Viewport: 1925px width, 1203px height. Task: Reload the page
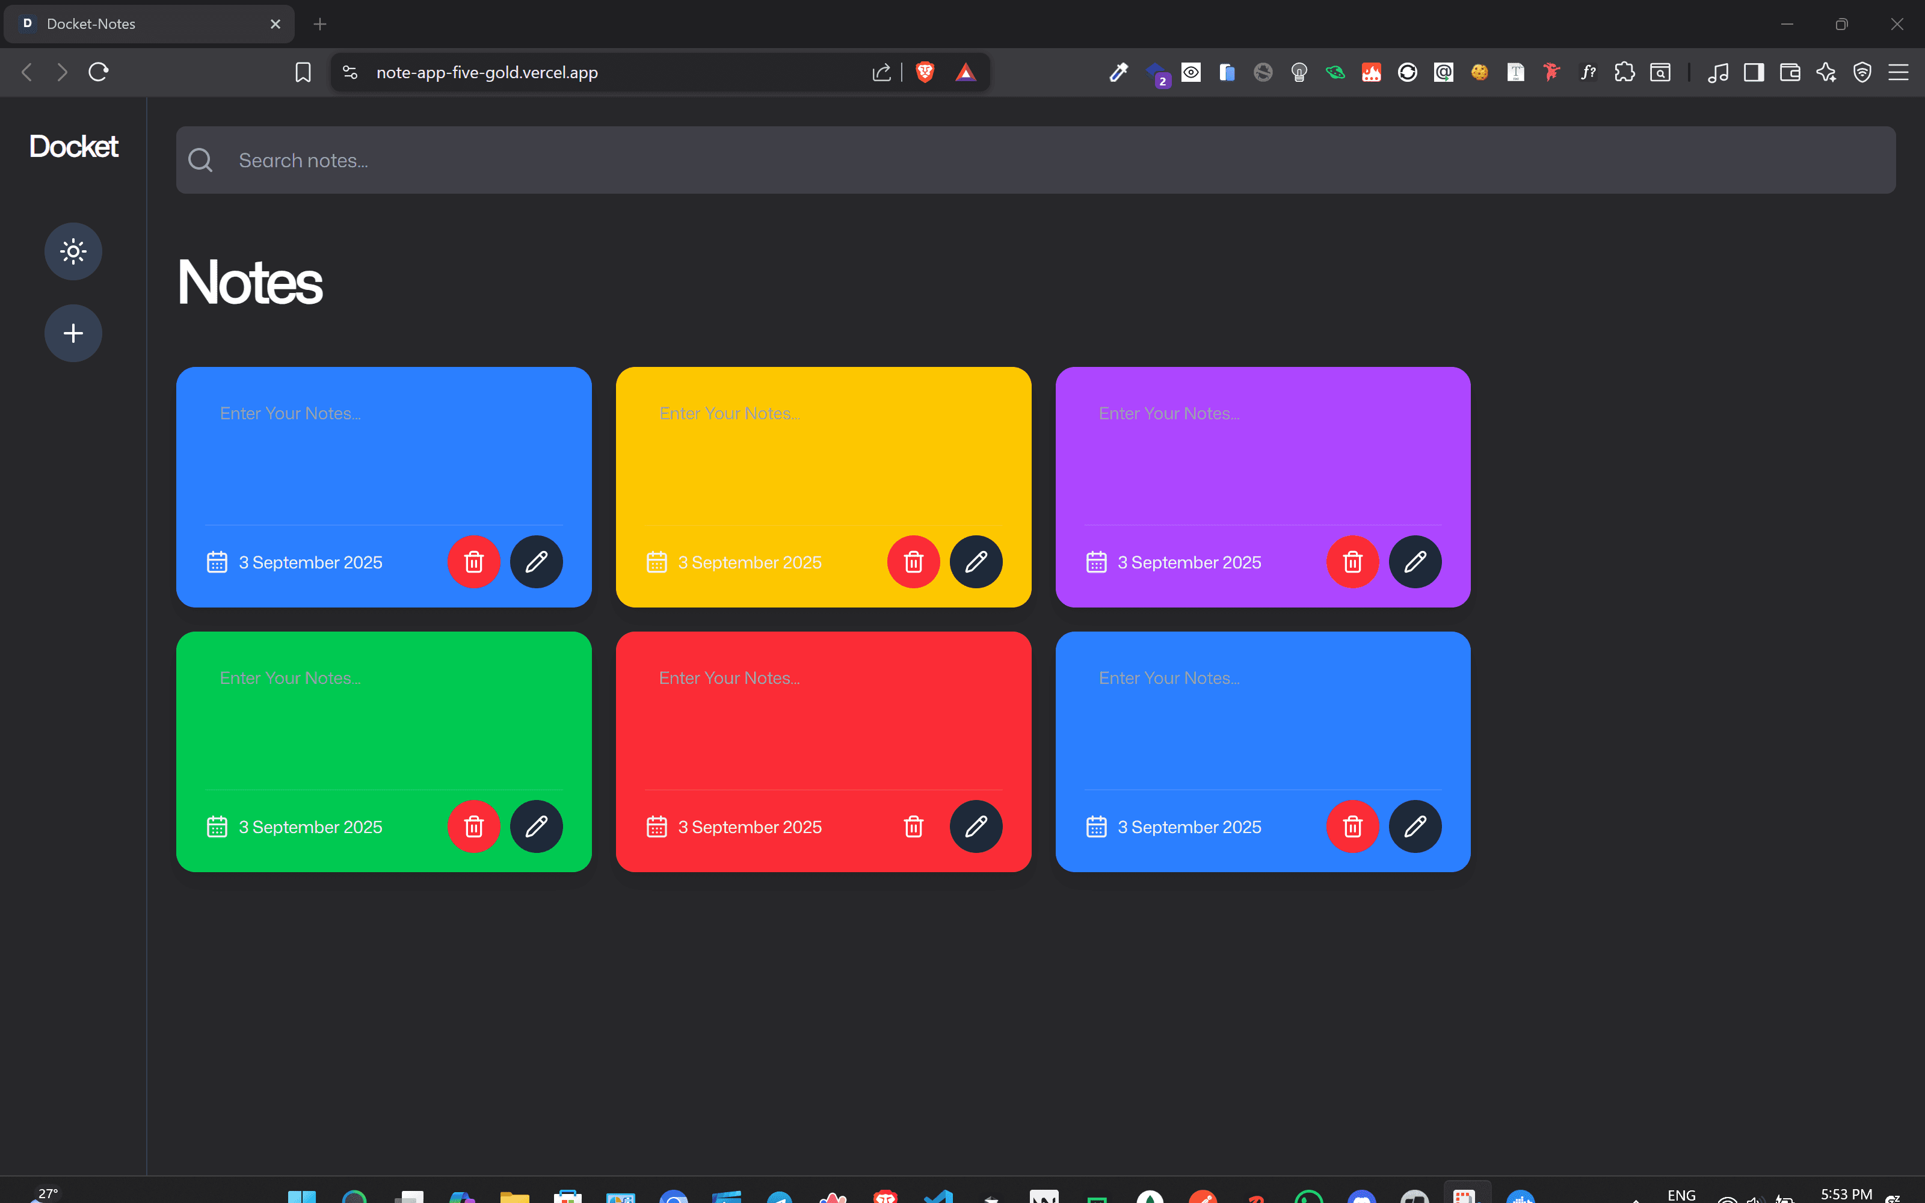[99, 72]
